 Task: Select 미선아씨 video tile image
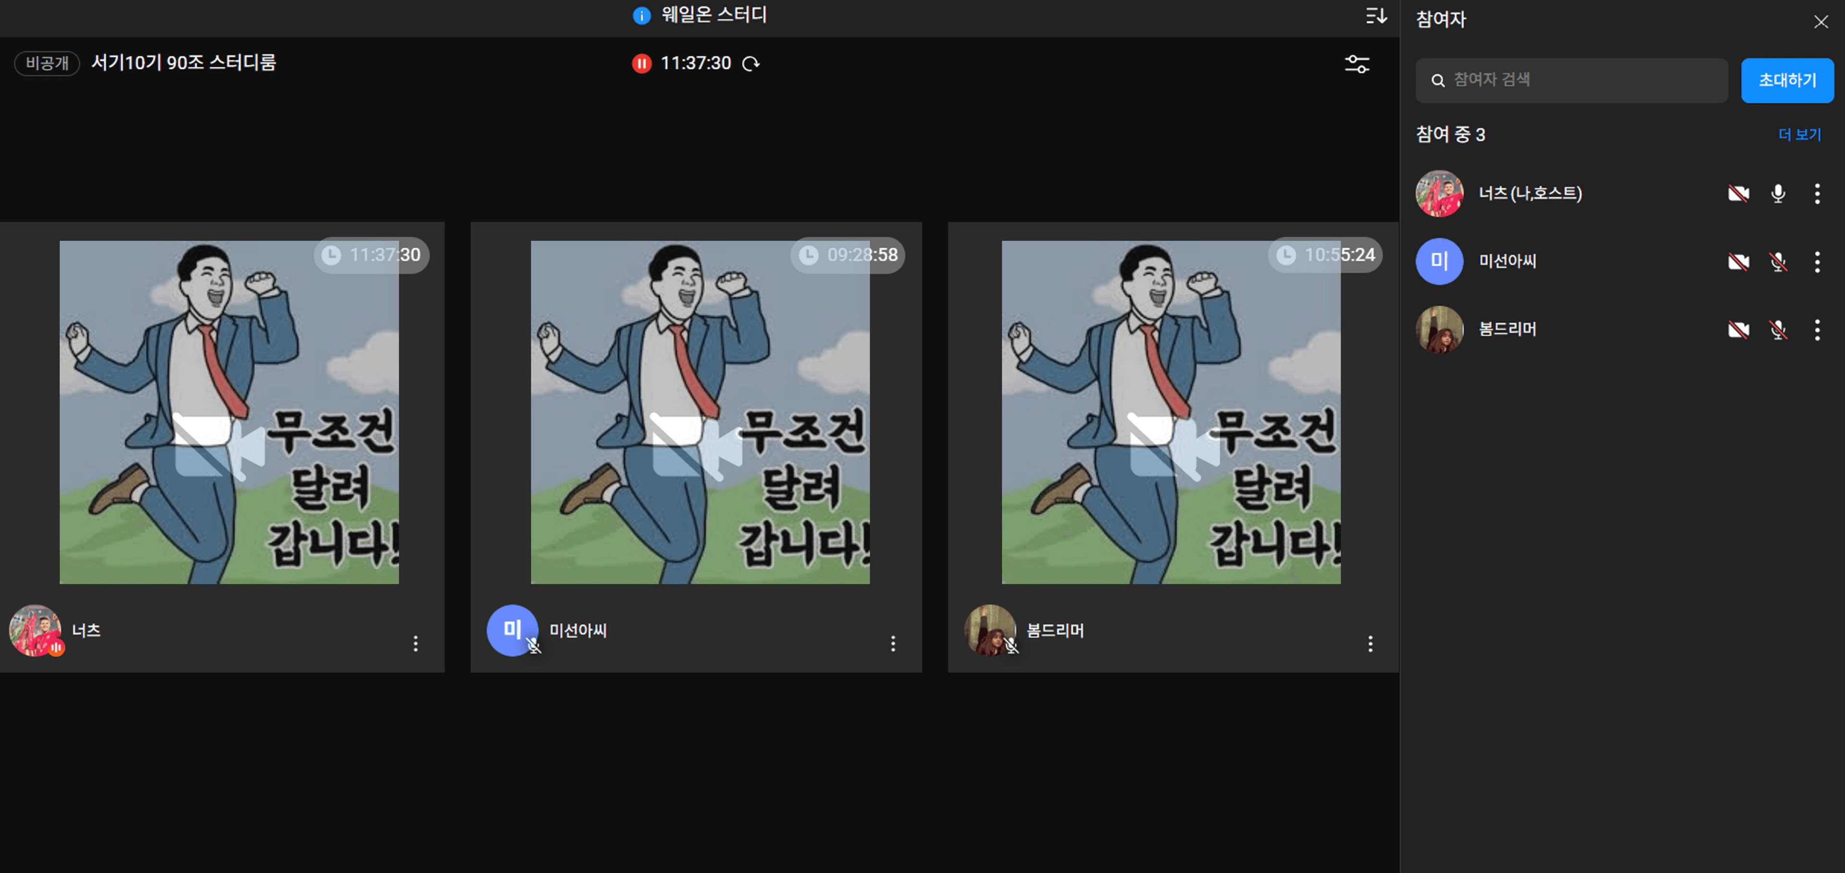click(x=700, y=412)
